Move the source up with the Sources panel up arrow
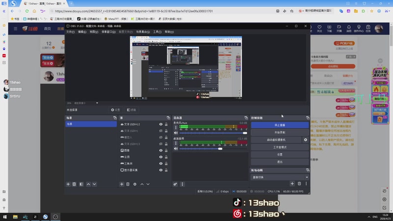 [x=142, y=184]
